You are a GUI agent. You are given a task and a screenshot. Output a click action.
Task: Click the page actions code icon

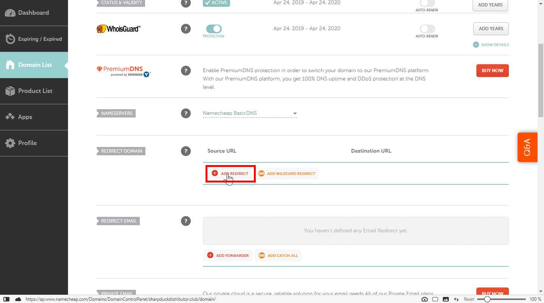456,299
